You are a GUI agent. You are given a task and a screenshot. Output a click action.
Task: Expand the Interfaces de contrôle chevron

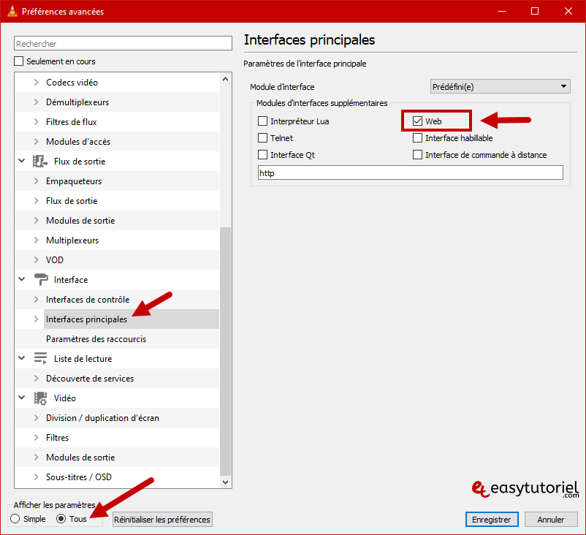click(x=37, y=300)
